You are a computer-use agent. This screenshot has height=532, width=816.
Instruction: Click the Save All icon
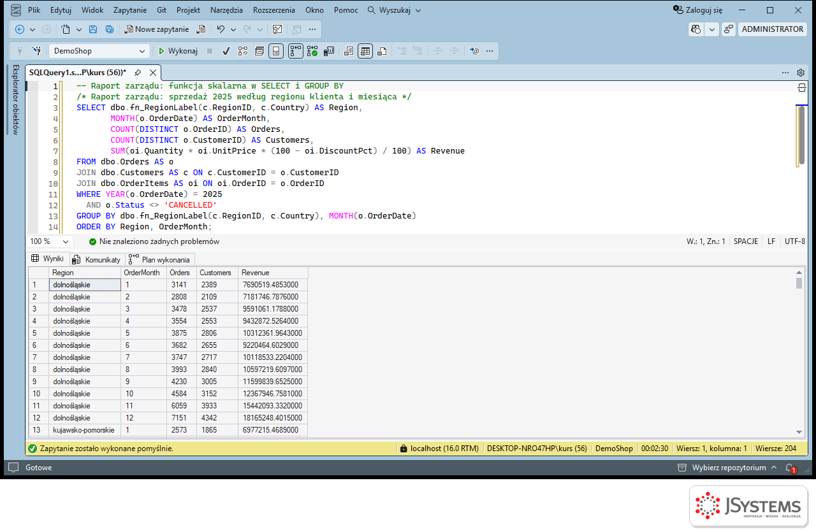click(110, 29)
